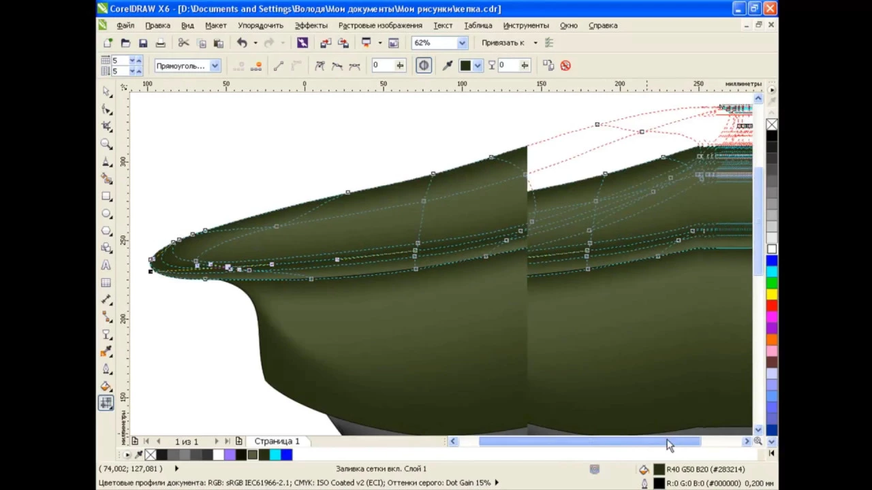Select the Ellipse tool

[106, 213]
